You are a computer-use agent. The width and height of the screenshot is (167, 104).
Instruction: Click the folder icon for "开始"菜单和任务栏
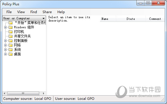pyautogui.click(x=11, y=23)
